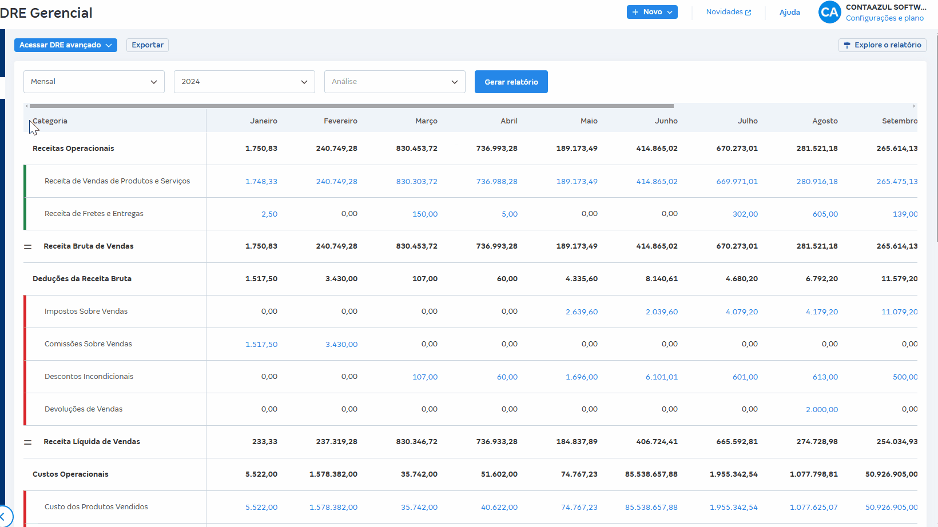This screenshot has width=938, height=527.
Task: Click equals icon beside Receita Líquida de Vendas
Action: (x=27, y=442)
